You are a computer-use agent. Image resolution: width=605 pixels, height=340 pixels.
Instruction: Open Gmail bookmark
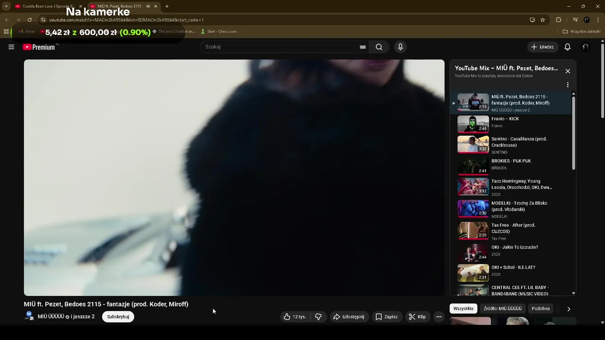(x=26, y=32)
